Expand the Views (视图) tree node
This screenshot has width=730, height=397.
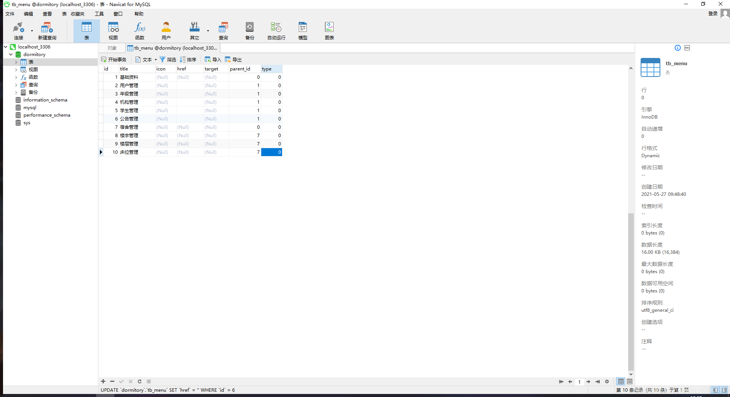click(x=16, y=70)
